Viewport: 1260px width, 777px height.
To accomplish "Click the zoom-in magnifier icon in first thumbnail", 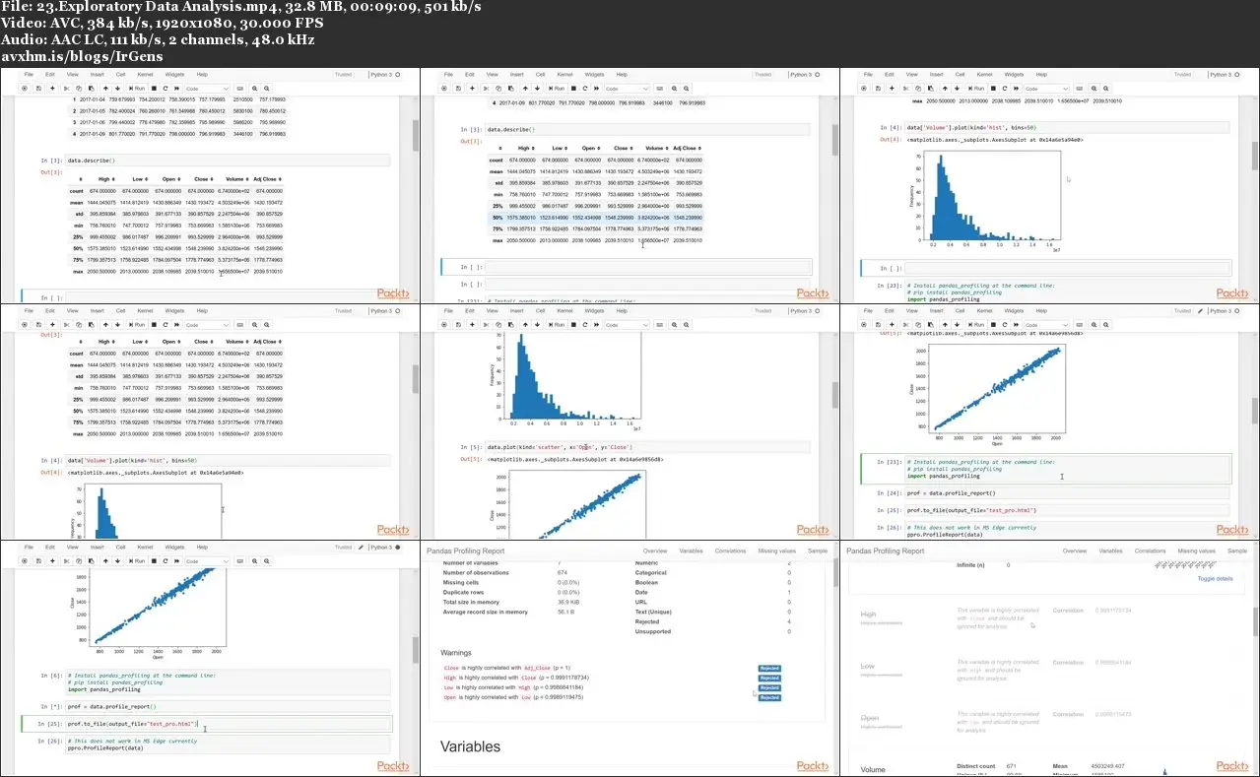I will point(254,89).
